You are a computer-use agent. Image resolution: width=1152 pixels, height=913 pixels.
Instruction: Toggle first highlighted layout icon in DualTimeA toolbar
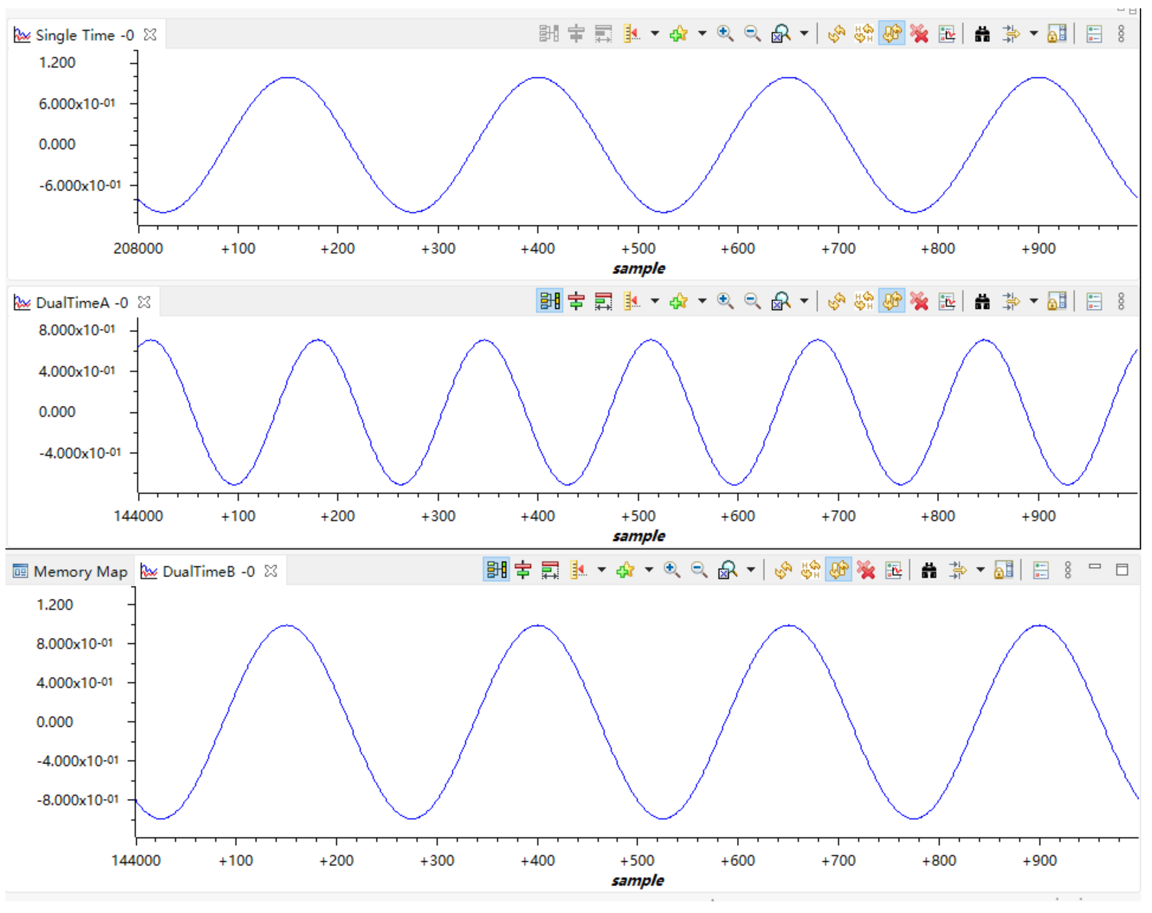pos(549,301)
